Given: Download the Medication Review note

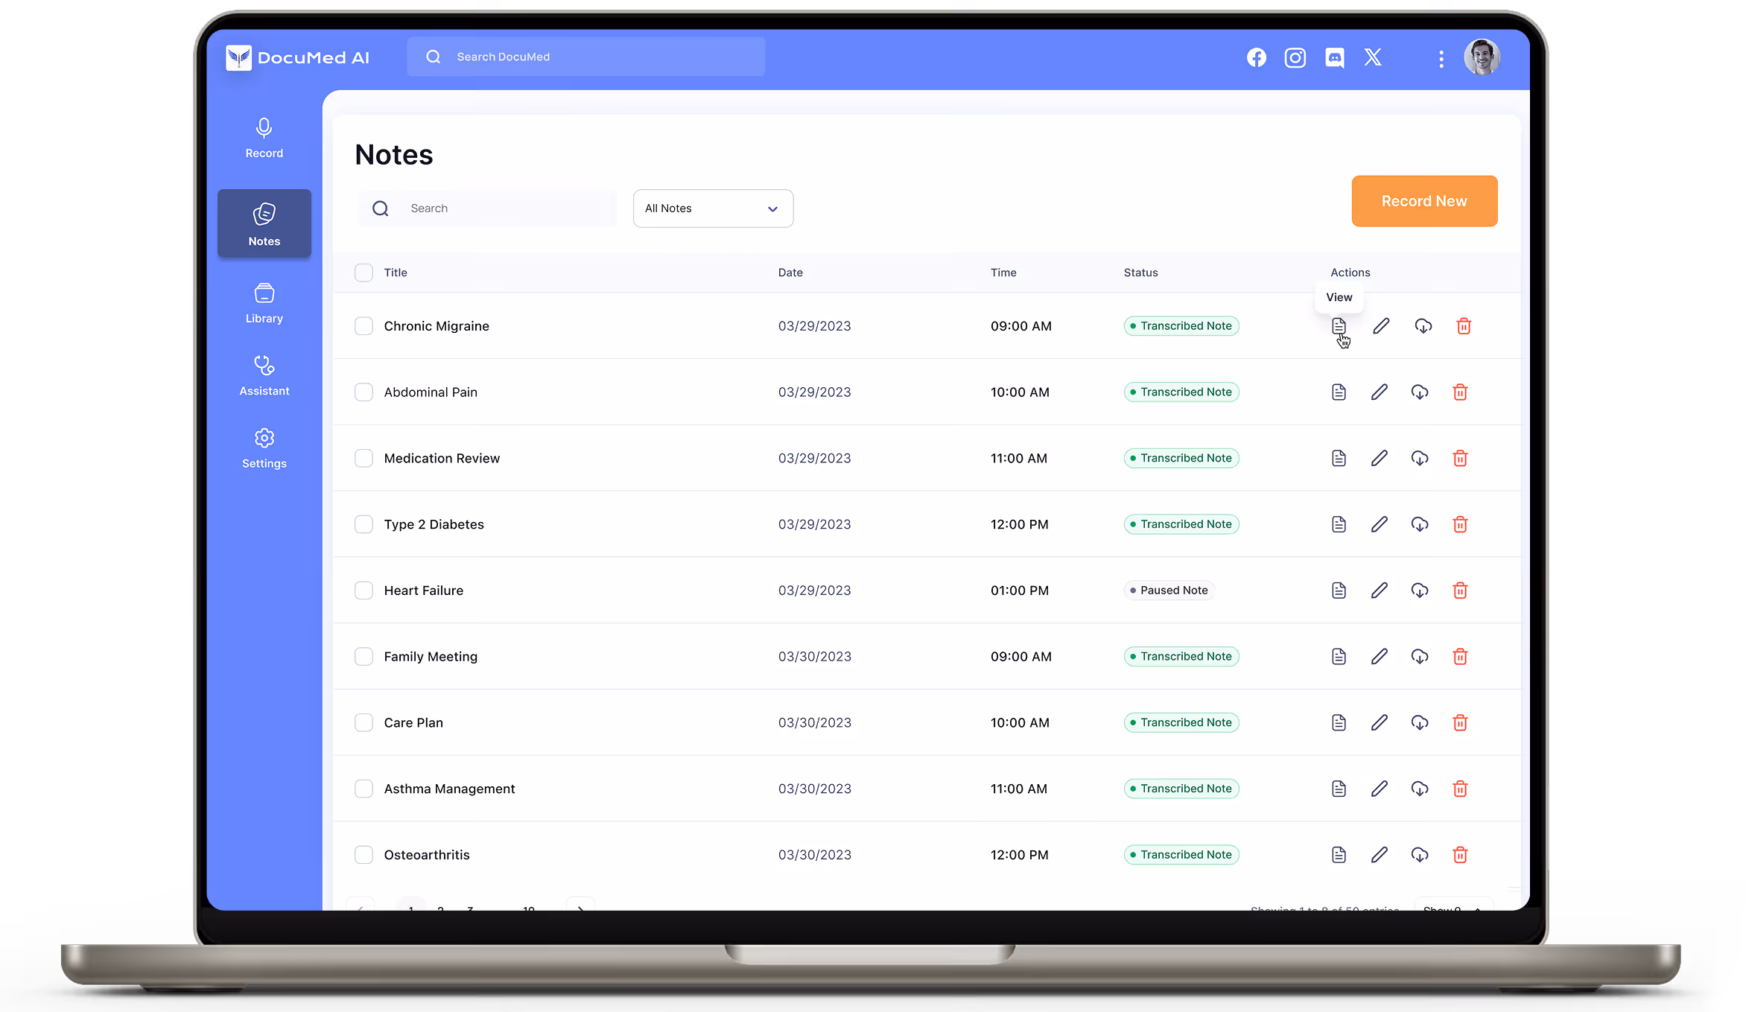Looking at the screenshot, I should (1420, 459).
